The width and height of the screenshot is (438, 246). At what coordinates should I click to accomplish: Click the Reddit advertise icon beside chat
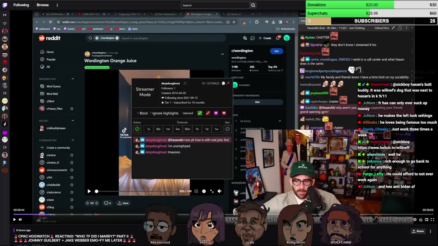coord(245,38)
